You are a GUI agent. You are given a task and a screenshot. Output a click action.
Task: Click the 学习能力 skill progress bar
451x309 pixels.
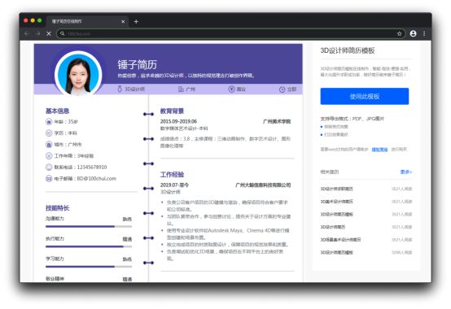pyautogui.click(x=89, y=267)
